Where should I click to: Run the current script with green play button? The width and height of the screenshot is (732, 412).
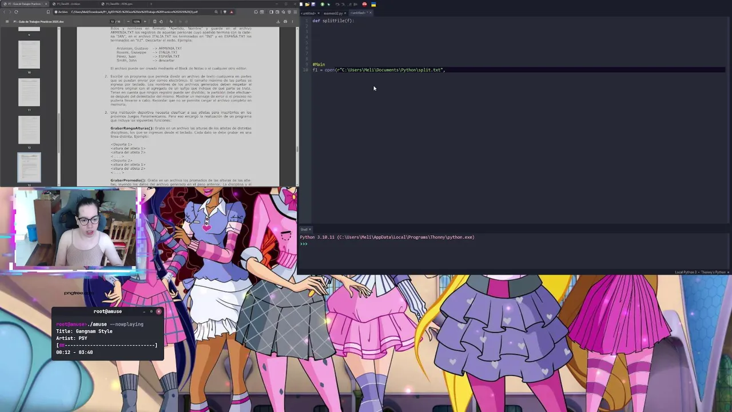point(323,4)
